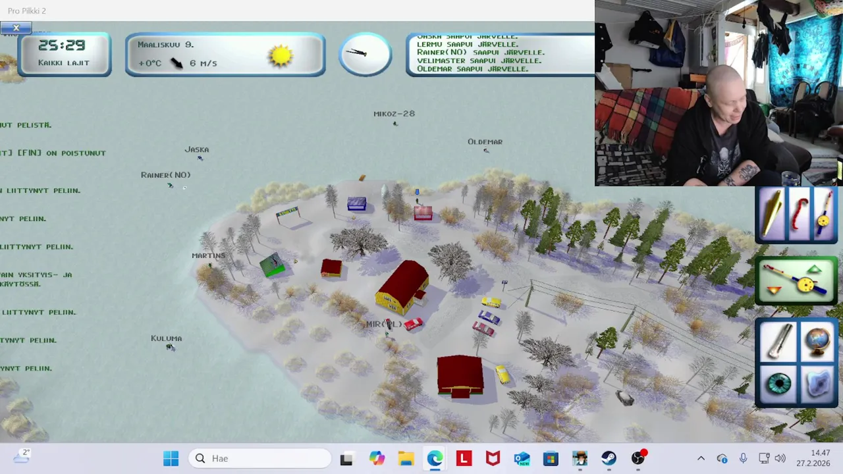Click the sun weather icon
The height and width of the screenshot is (474, 843).
(281, 55)
